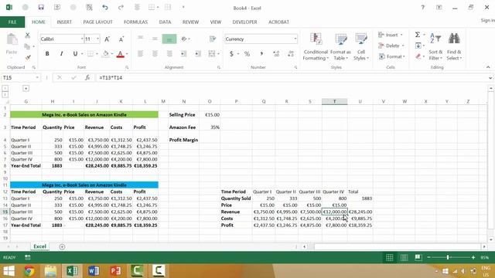Apply percent style format
Screen dimensions: 495x278
pyautogui.click(x=247, y=54)
